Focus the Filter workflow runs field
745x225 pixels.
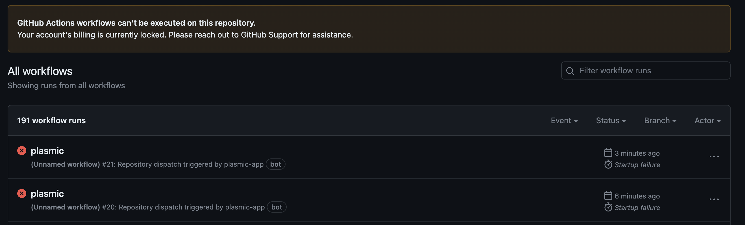point(651,71)
